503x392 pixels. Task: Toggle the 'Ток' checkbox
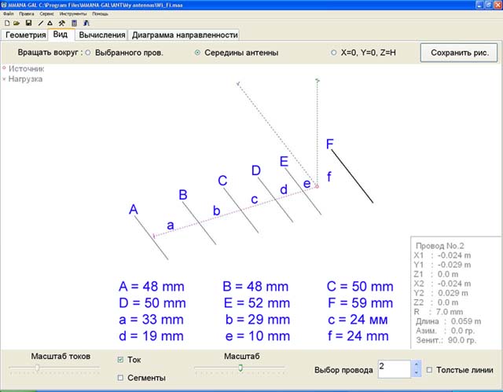pyautogui.click(x=120, y=360)
